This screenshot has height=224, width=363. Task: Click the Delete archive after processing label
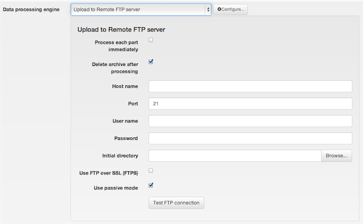point(115,68)
